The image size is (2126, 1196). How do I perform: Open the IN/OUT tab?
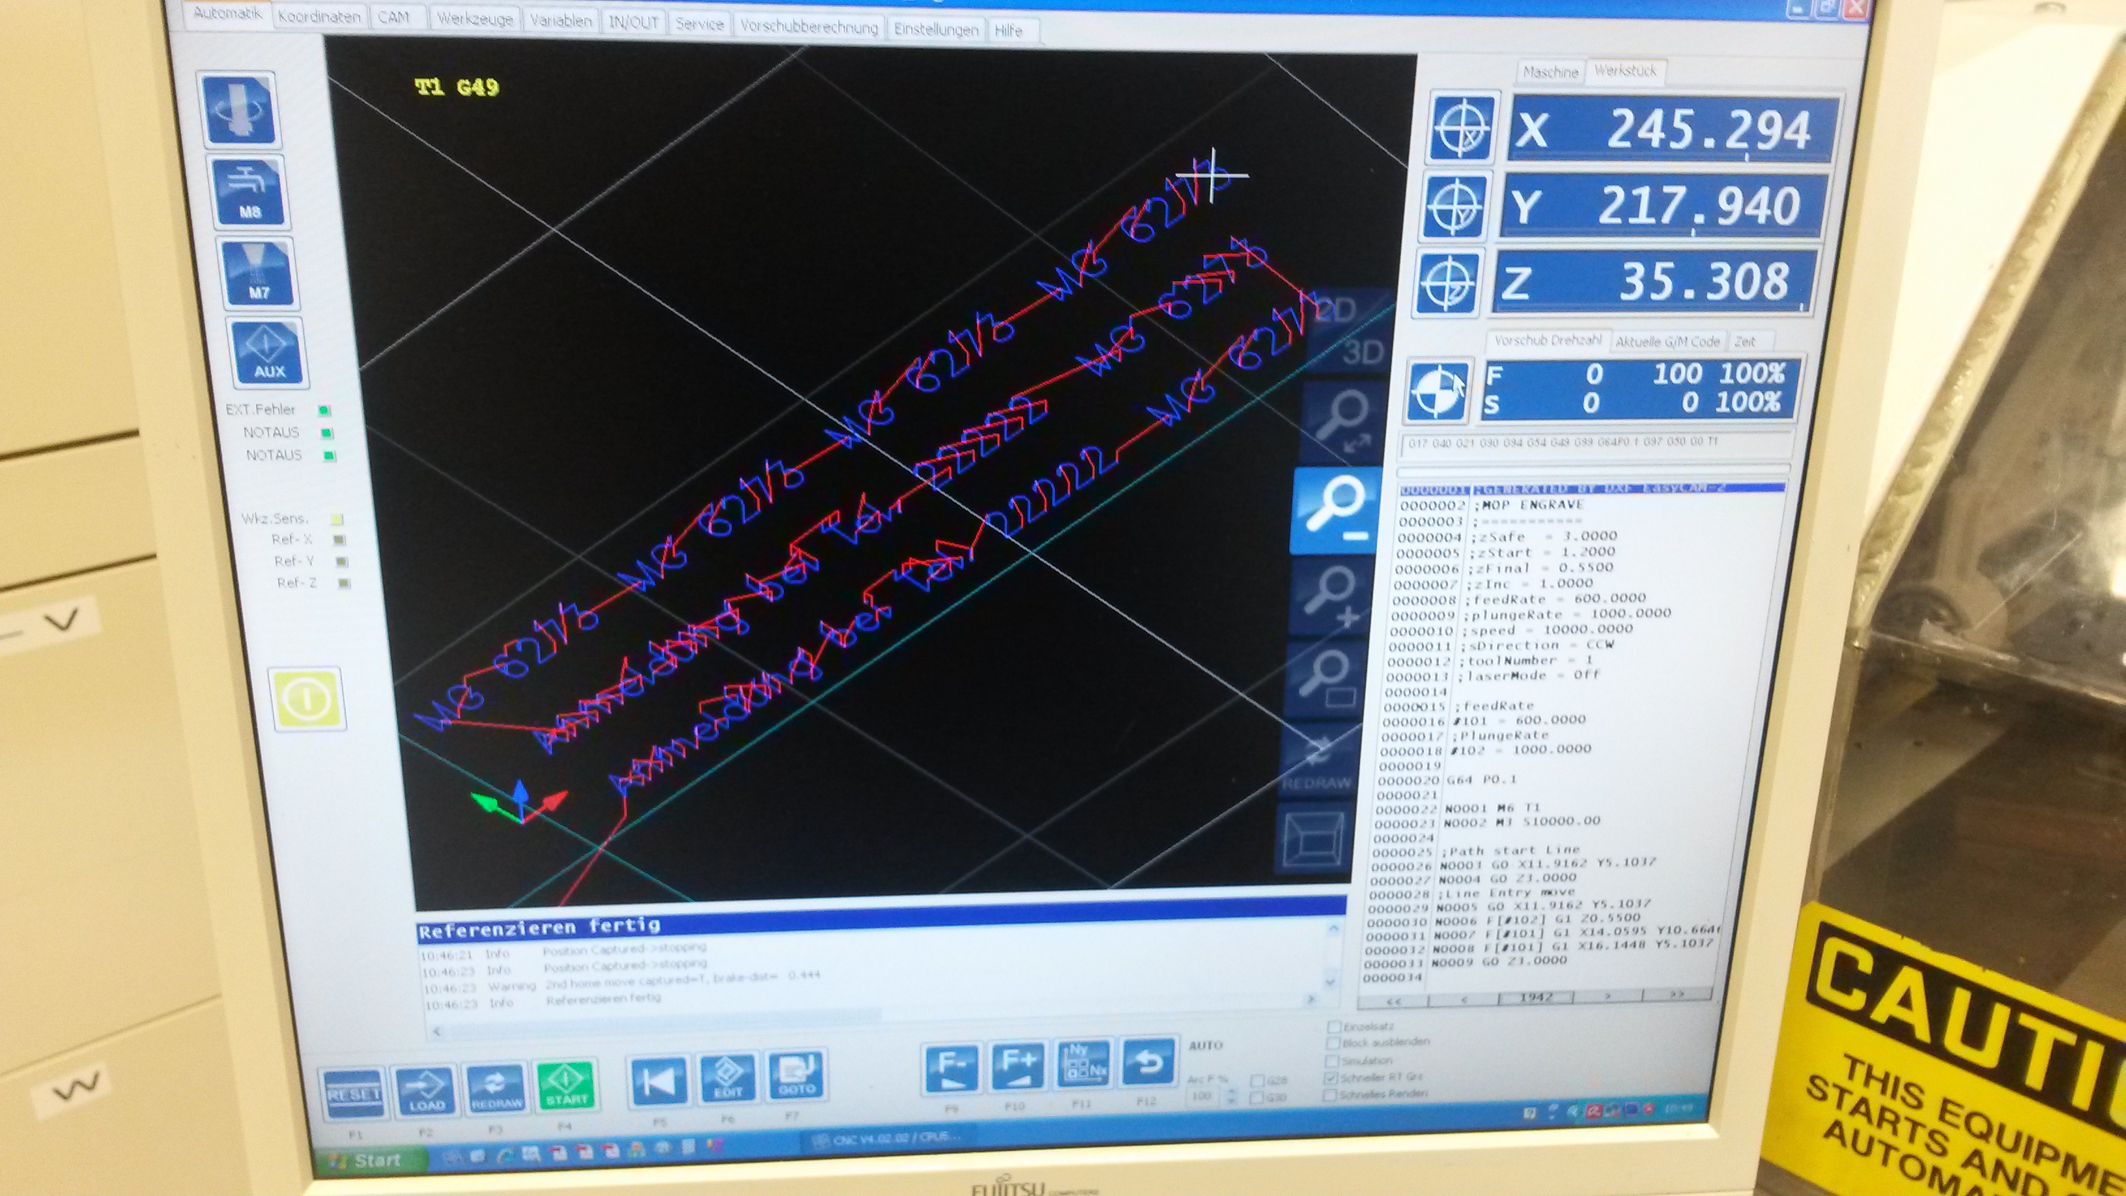(x=634, y=22)
